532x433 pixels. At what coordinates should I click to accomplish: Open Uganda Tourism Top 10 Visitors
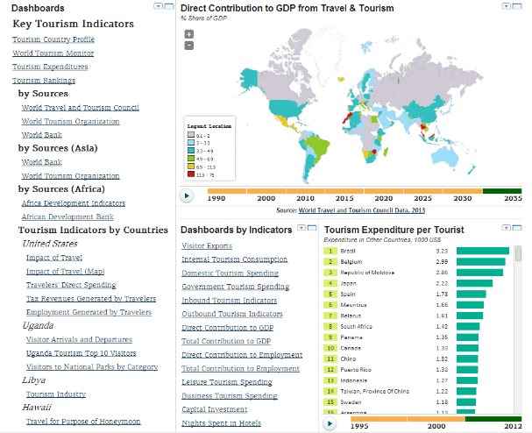click(x=81, y=353)
